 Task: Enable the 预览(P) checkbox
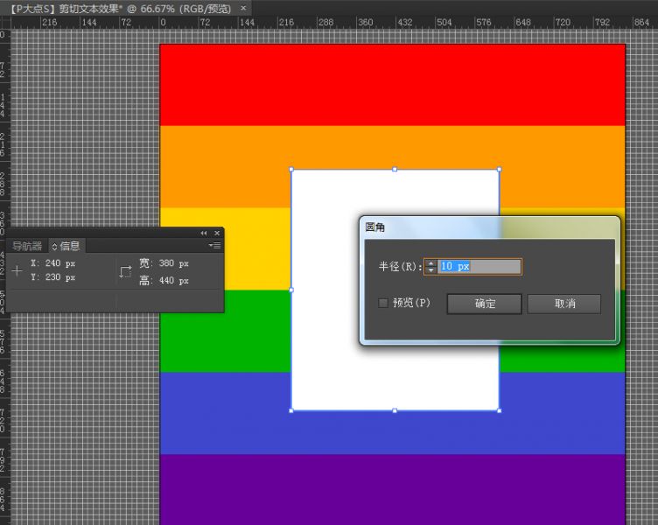click(x=383, y=303)
